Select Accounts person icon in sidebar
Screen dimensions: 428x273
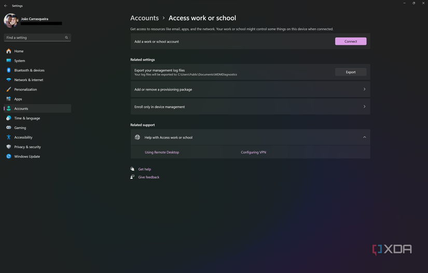point(9,109)
